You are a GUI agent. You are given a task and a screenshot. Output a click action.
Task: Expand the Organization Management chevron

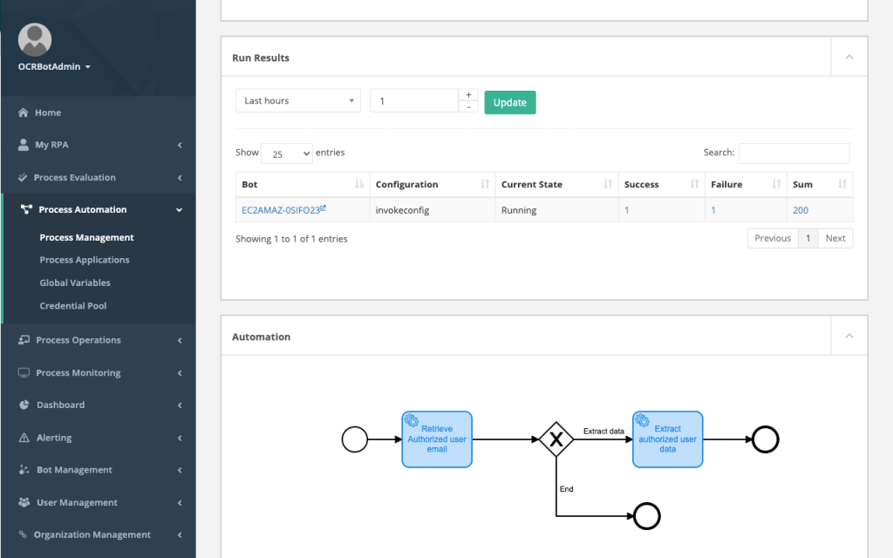pos(180,534)
